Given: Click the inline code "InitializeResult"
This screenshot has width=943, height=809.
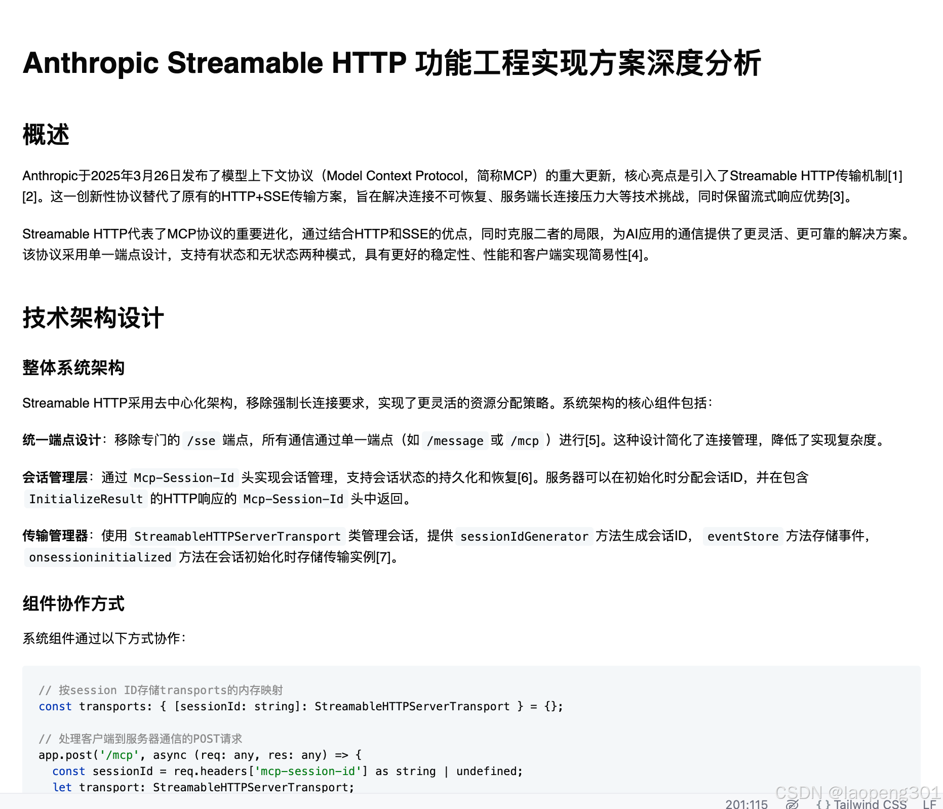Looking at the screenshot, I should [x=86, y=499].
